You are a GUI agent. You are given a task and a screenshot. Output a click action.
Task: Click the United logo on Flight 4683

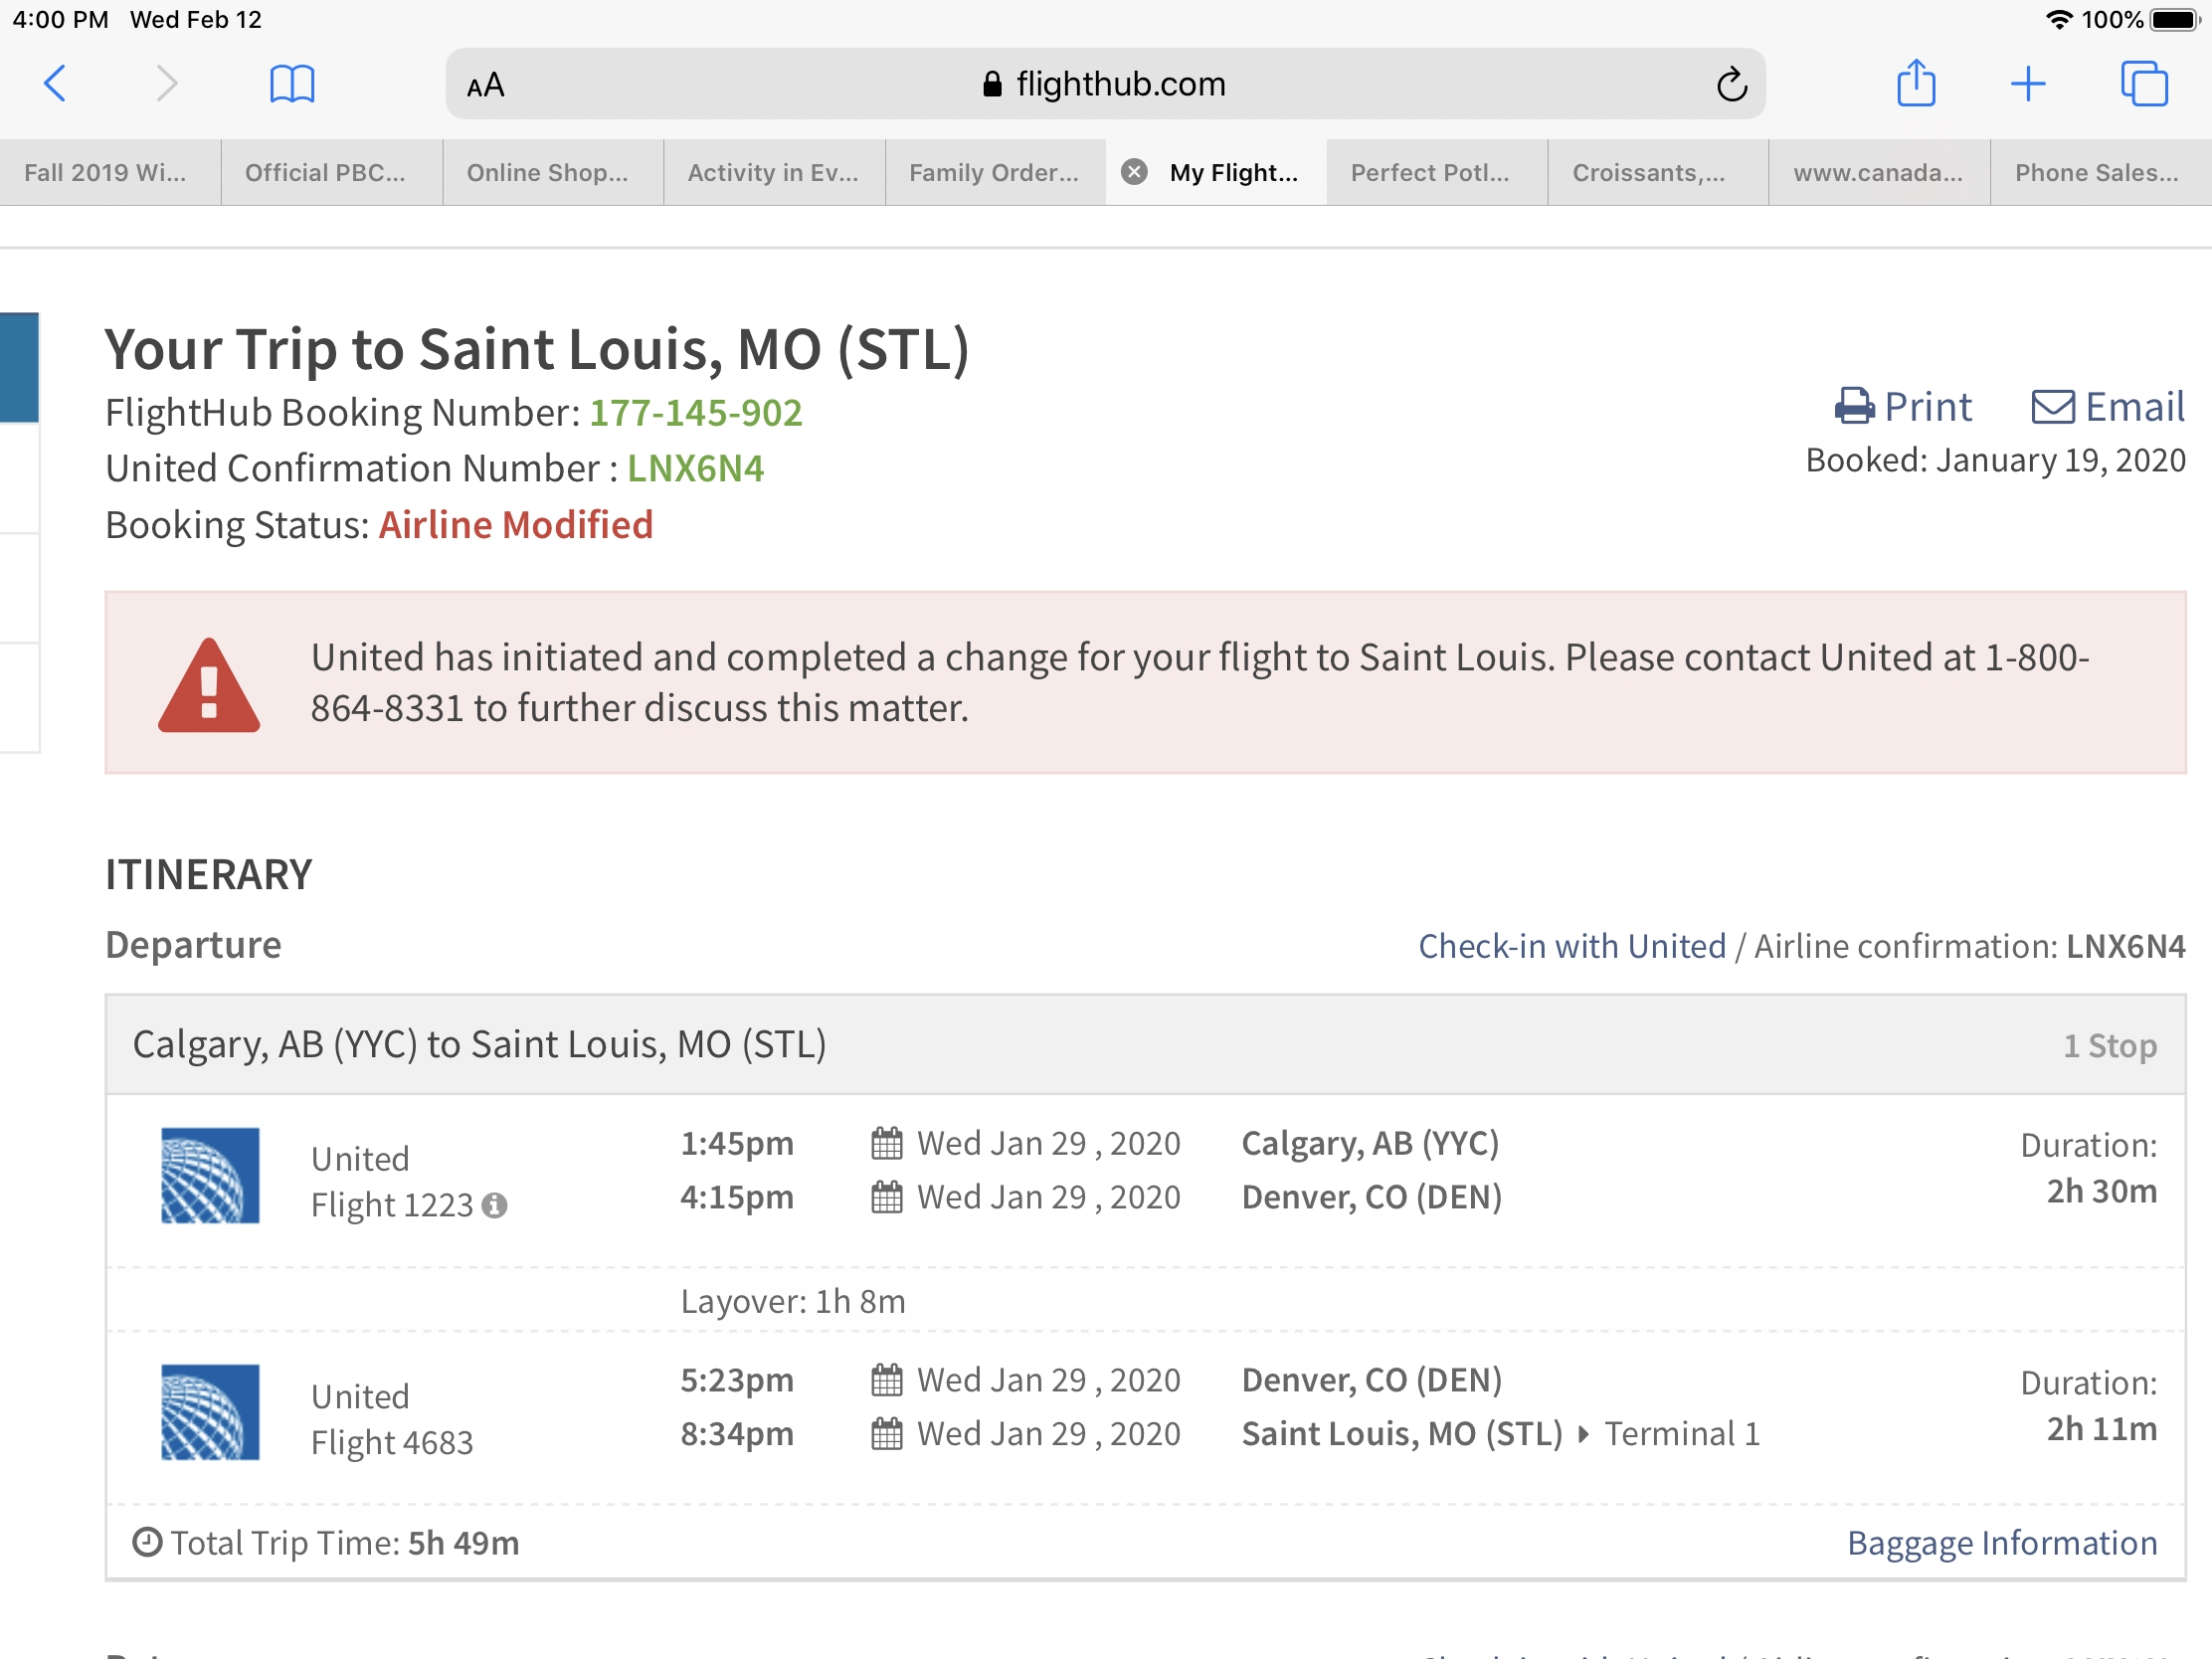[x=210, y=1412]
